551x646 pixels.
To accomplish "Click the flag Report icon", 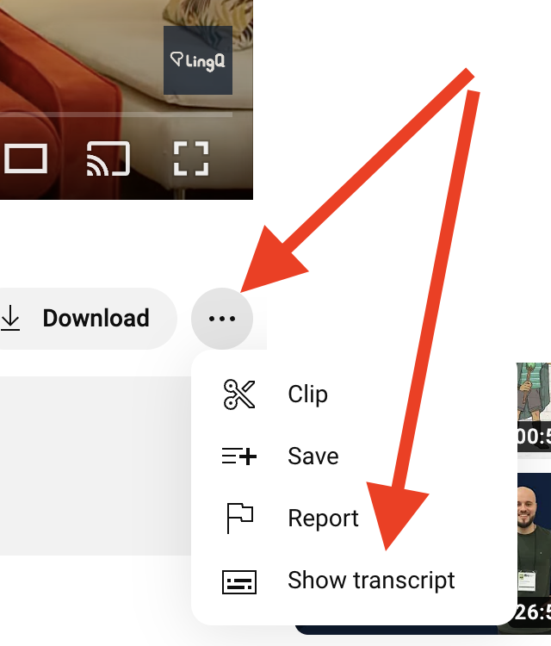I will pos(239,519).
